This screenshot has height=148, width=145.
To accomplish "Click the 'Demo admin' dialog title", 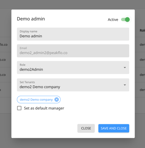I will tap(31, 19).
